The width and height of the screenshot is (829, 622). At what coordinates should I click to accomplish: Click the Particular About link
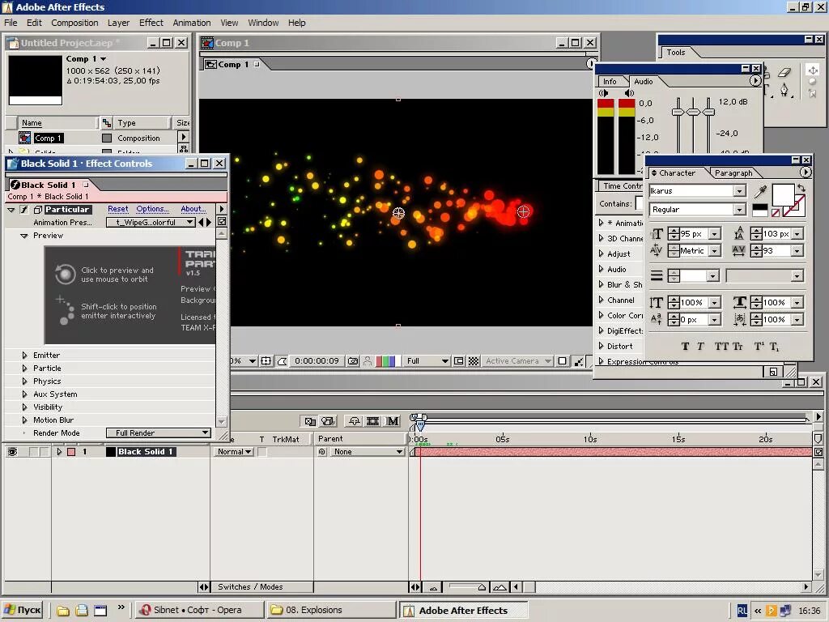[193, 209]
